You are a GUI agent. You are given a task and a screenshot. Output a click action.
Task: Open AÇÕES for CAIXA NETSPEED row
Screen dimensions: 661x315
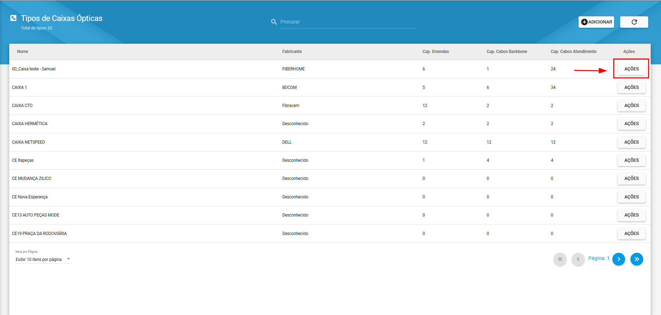[632, 142]
